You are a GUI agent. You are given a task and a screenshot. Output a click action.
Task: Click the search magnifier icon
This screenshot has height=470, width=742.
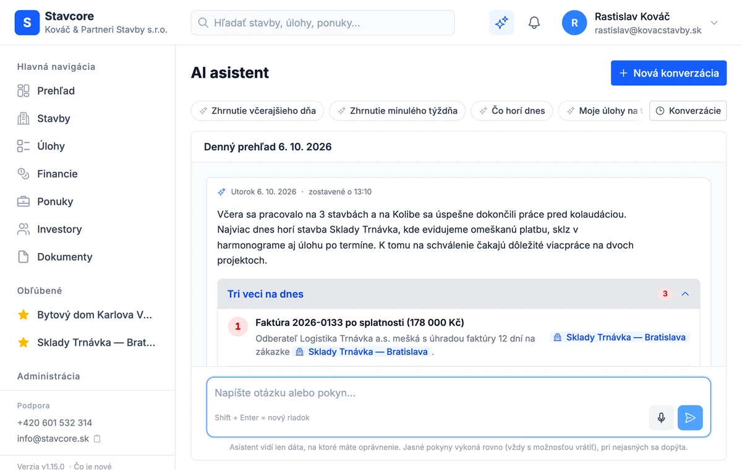click(x=203, y=23)
